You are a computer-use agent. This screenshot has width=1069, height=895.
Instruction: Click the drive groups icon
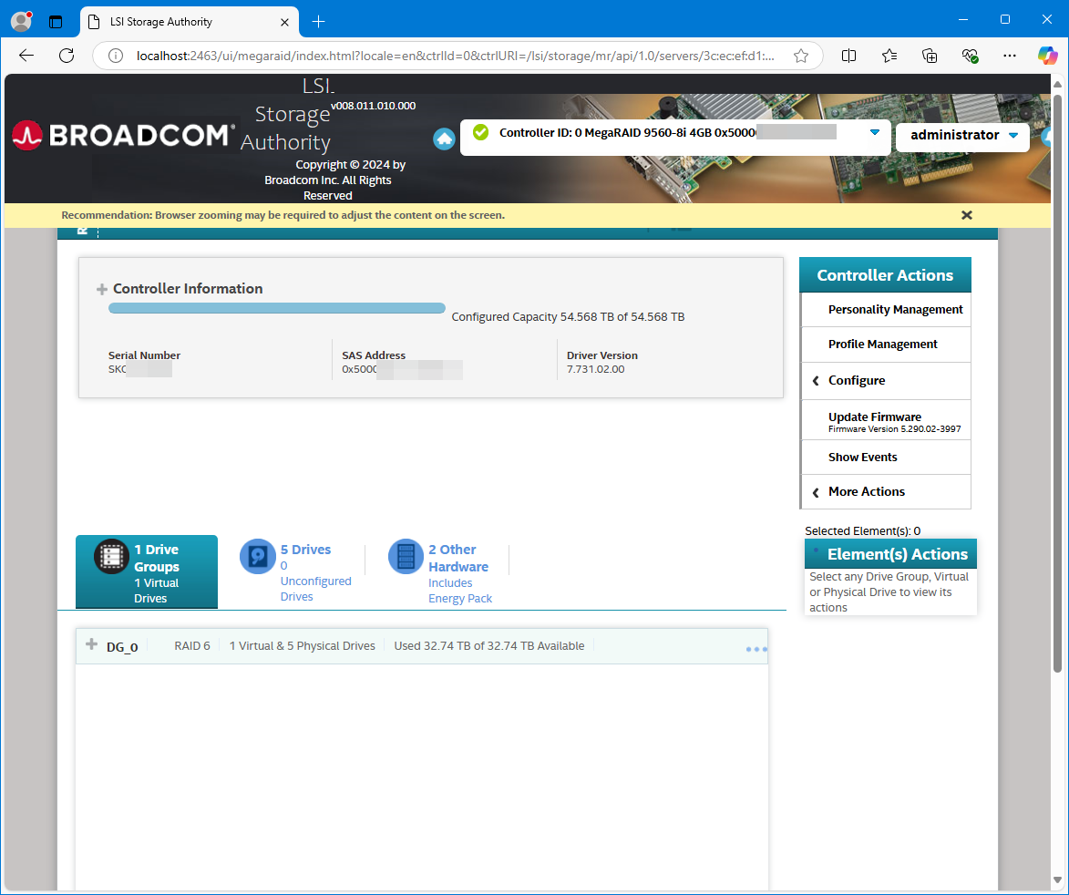(x=111, y=557)
